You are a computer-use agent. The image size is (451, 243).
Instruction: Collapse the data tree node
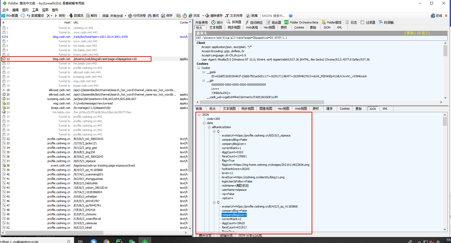click(x=204, y=123)
